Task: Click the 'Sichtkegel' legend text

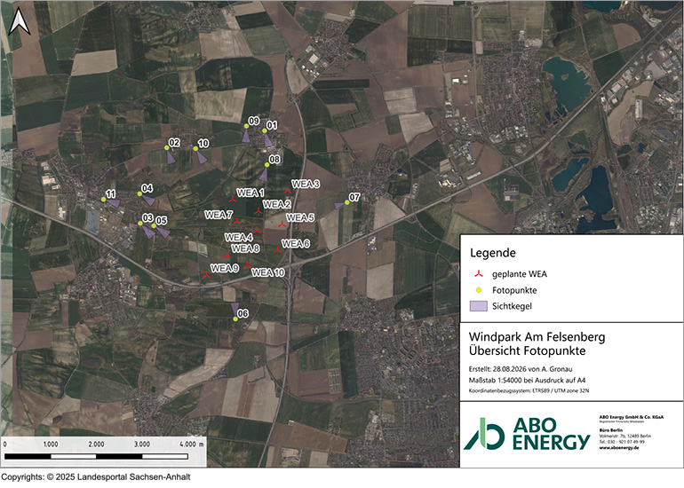Action: coord(513,306)
